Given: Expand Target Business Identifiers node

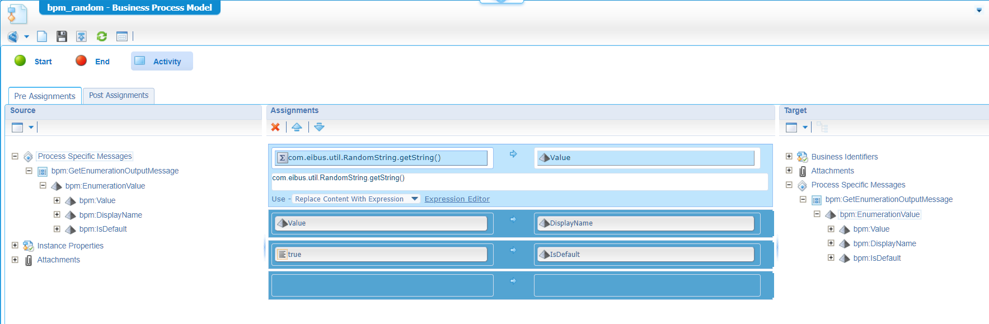Looking at the screenshot, I should click(x=789, y=156).
